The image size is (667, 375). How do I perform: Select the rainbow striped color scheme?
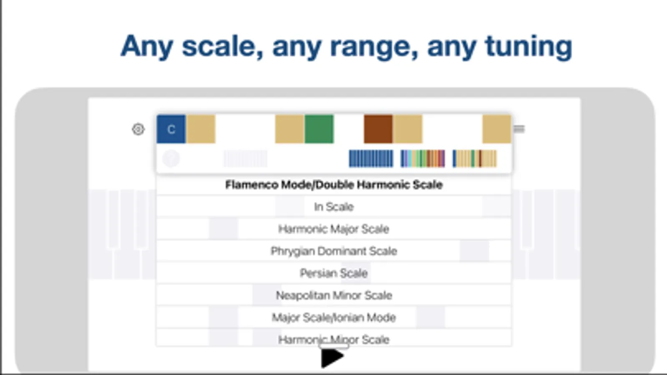(423, 159)
